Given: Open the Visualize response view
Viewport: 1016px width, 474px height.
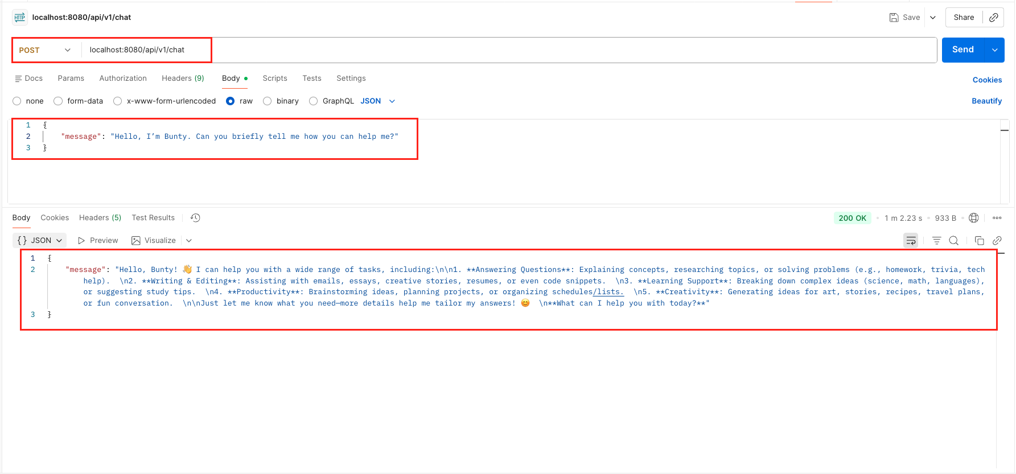Looking at the screenshot, I should pos(154,241).
